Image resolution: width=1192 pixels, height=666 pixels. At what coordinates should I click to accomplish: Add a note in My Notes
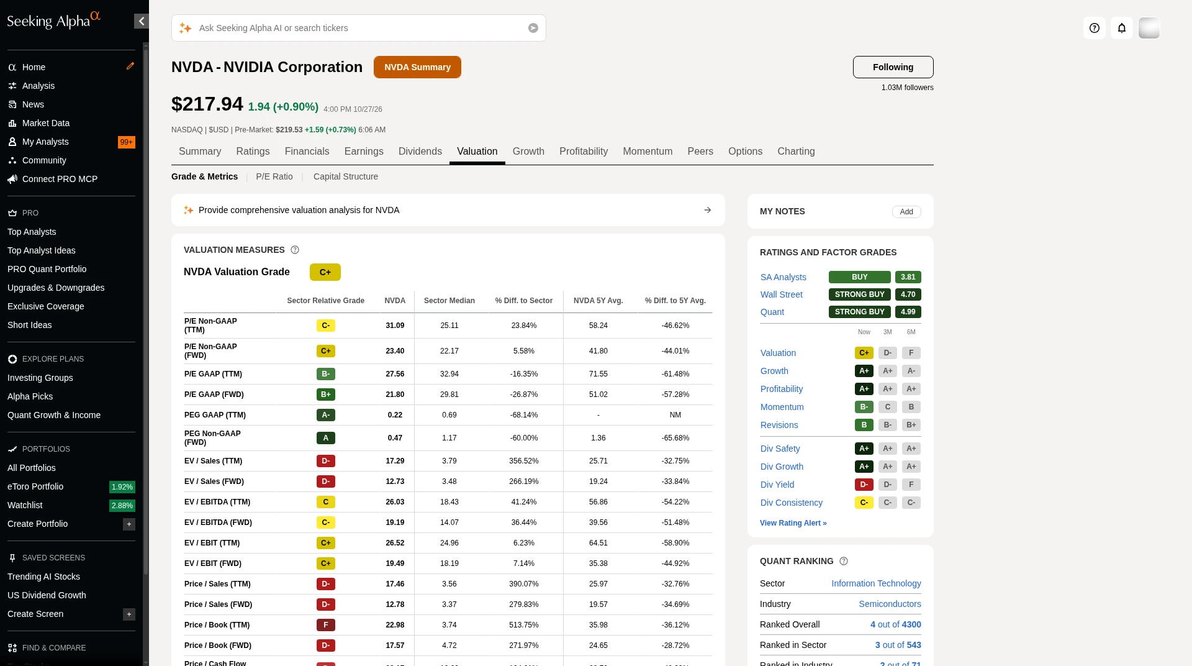click(x=906, y=212)
